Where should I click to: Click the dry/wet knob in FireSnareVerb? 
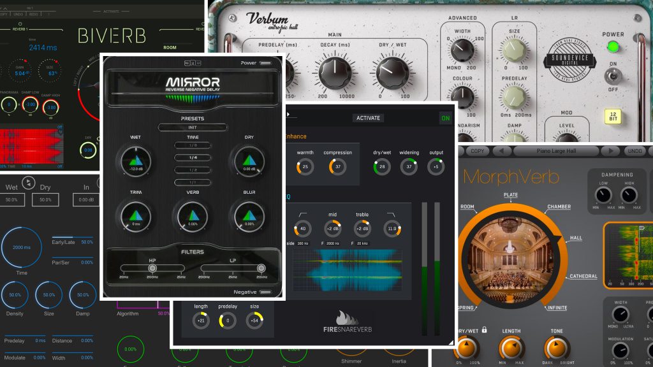pos(382,167)
